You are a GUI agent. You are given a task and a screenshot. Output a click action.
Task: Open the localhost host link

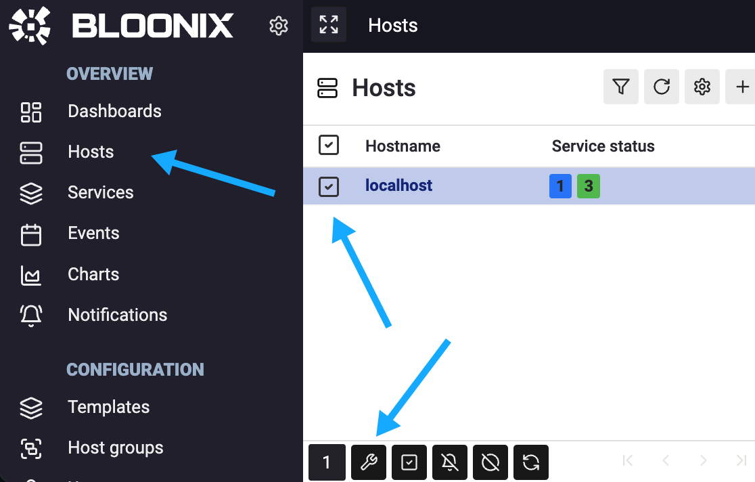[x=398, y=185]
